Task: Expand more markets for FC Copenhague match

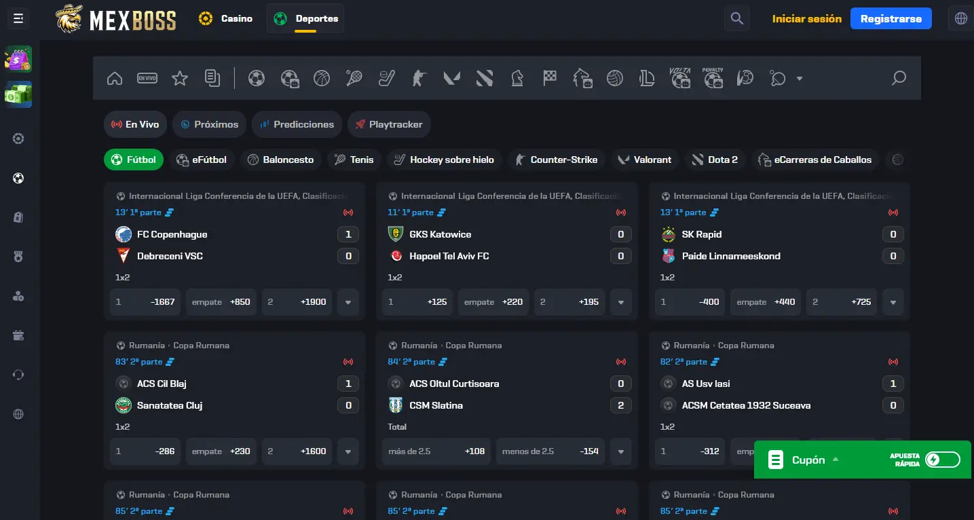Action: [348, 302]
